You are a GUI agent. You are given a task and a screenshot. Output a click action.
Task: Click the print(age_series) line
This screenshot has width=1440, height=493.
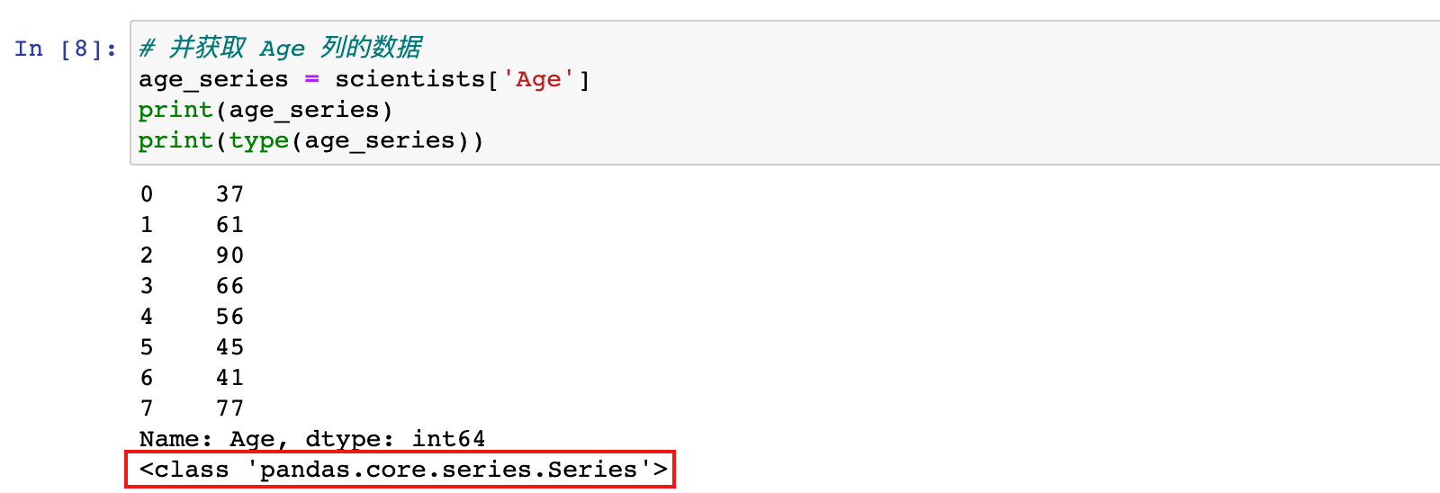coord(265,111)
